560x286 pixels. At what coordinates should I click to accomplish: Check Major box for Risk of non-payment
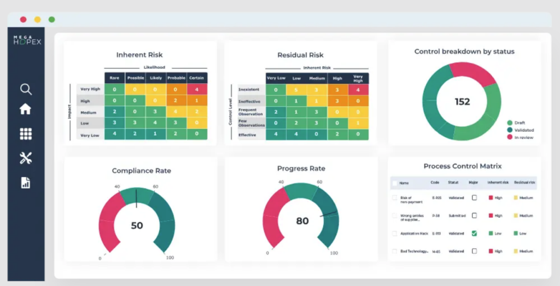pyautogui.click(x=474, y=198)
